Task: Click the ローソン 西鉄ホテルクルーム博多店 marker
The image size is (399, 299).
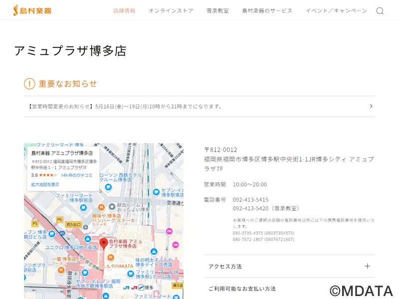Action: (108, 188)
